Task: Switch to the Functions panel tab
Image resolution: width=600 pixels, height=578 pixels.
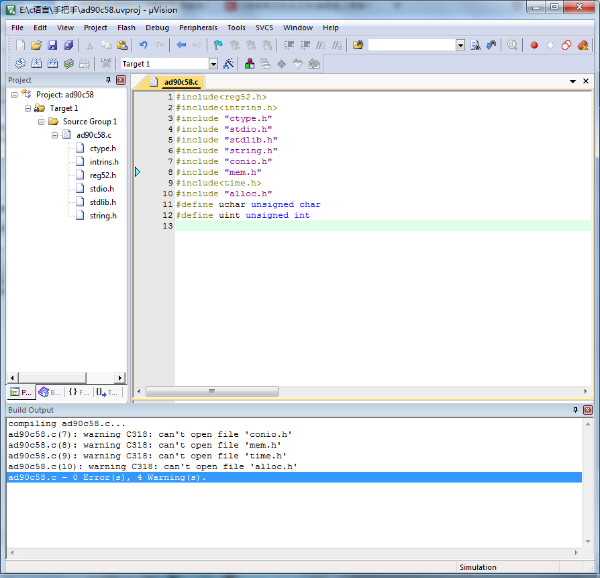Action: click(x=79, y=392)
